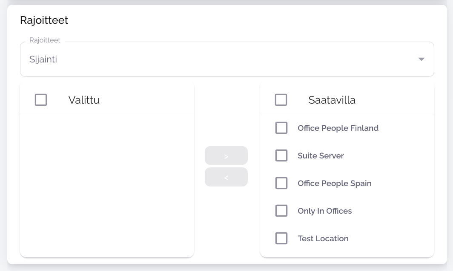
Task: Open the Rajoitteet Sijainti dropdown
Action: coord(213,59)
